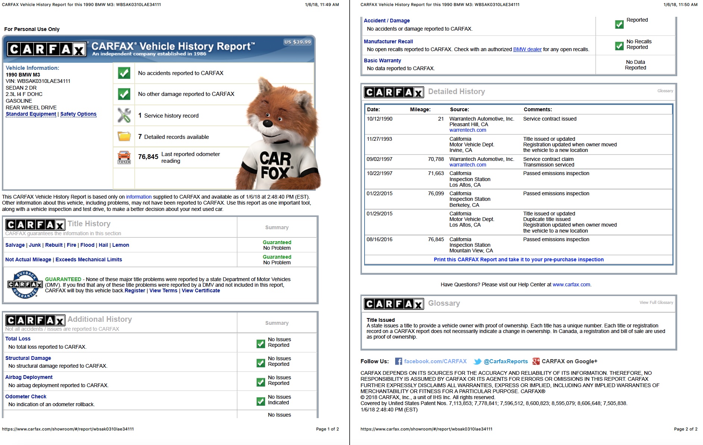Open the Odometer Check heading link
The width and height of the screenshot is (703, 445).
26,396
